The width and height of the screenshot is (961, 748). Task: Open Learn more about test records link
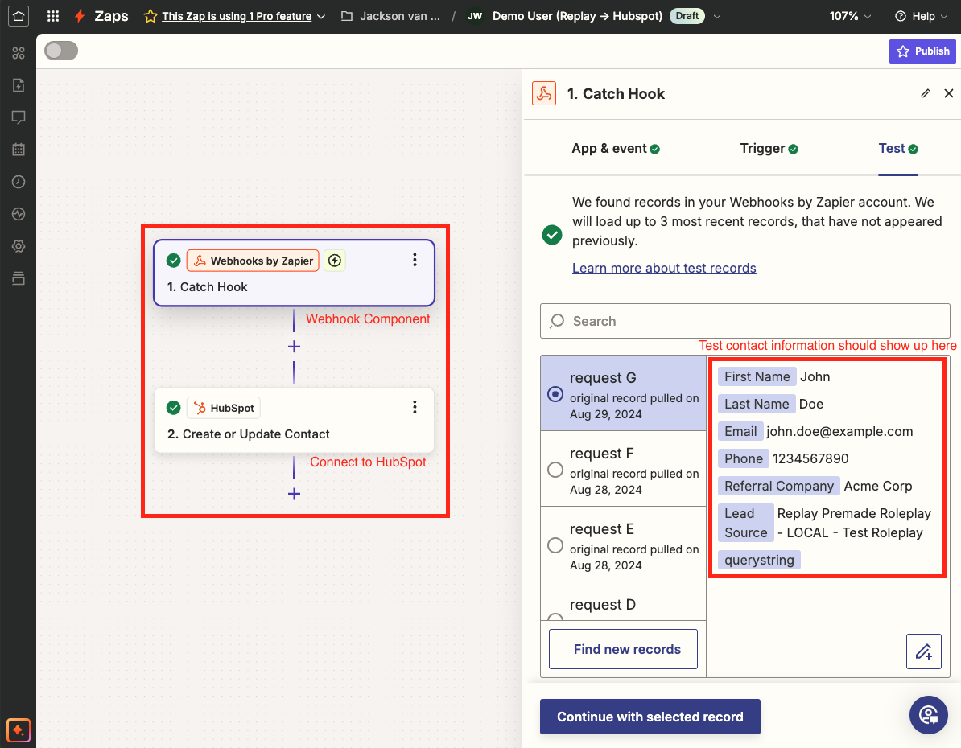(x=664, y=269)
